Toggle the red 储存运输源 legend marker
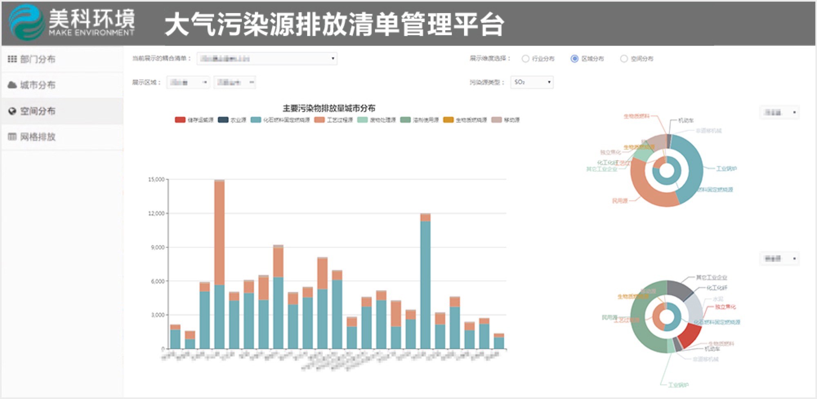817x399 pixels. click(x=180, y=120)
